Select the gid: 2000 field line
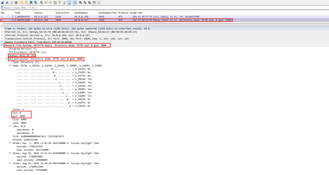329x175 pixels. pos(19,116)
